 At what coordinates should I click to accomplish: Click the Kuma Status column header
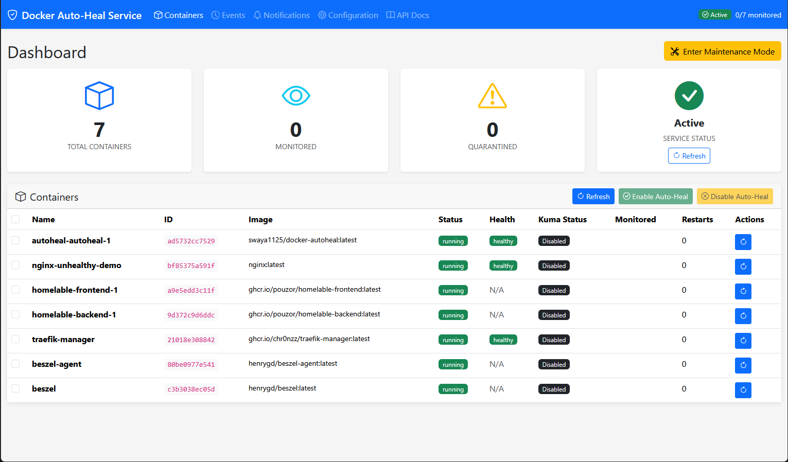coord(563,219)
